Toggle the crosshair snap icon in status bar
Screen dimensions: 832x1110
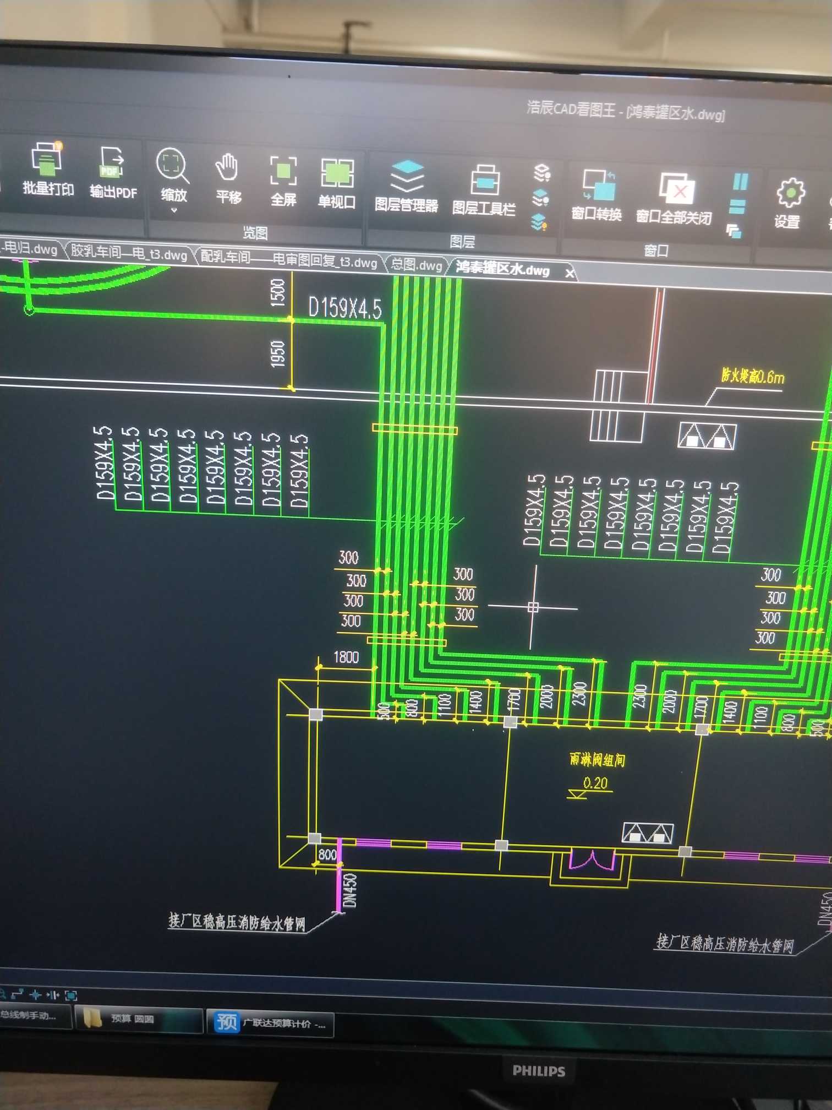click(x=35, y=994)
